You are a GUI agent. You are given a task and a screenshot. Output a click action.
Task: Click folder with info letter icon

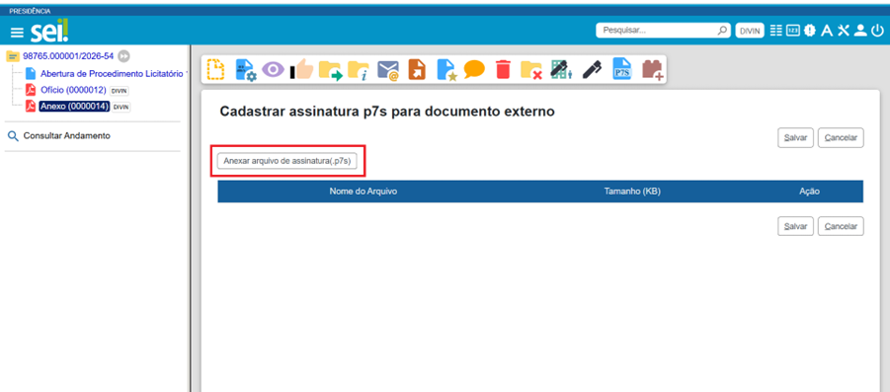pos(359,70)
